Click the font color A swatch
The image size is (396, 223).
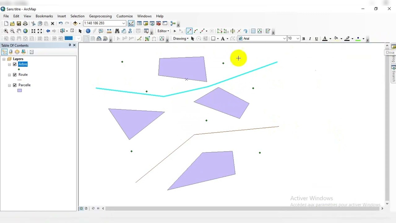point(325,39)
